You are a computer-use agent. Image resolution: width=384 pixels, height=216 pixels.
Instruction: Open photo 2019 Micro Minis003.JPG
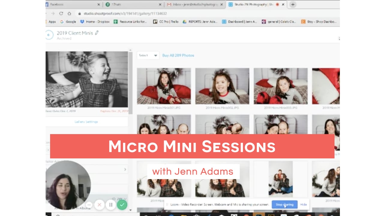(280, 86)
